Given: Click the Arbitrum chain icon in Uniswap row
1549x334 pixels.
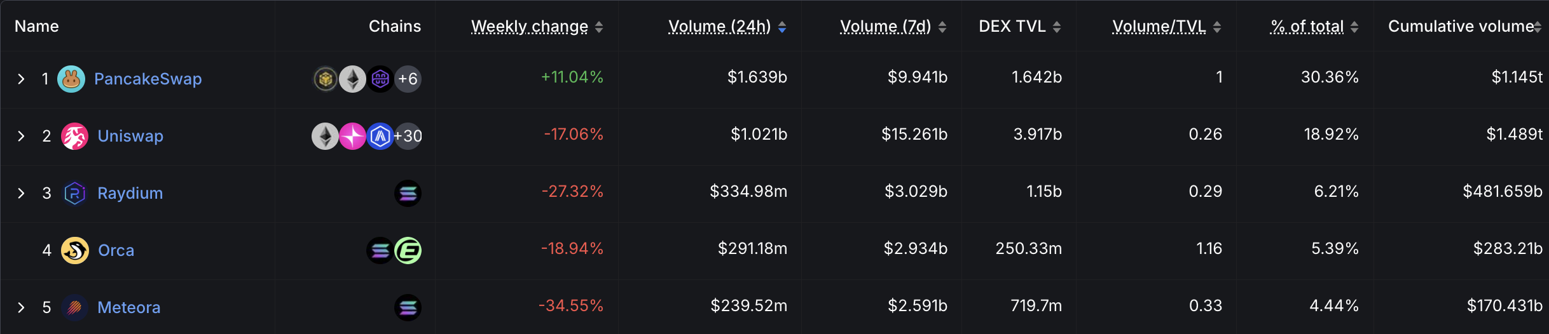Looking at the screenshot, I should coord(380,136).
